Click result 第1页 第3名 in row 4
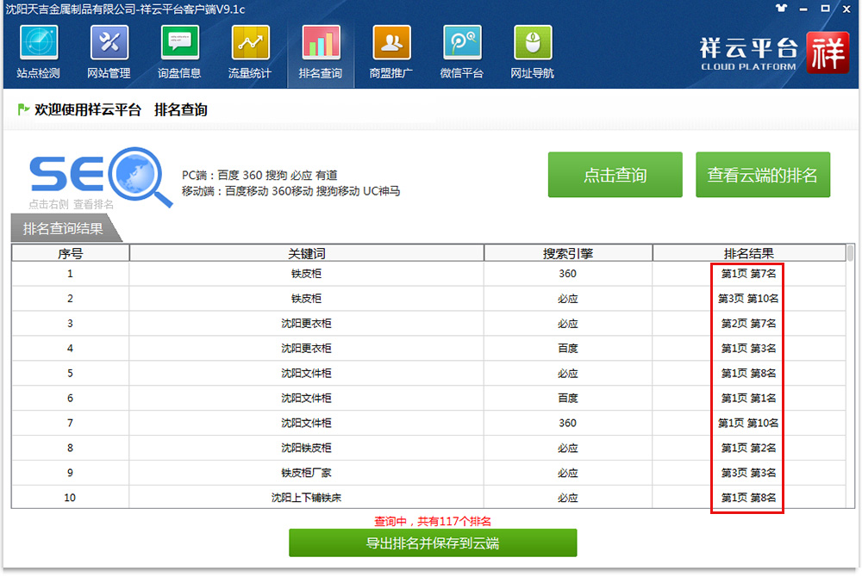Image resolution: width=862 pixels, height=576 pixels. tap(748, 348)
